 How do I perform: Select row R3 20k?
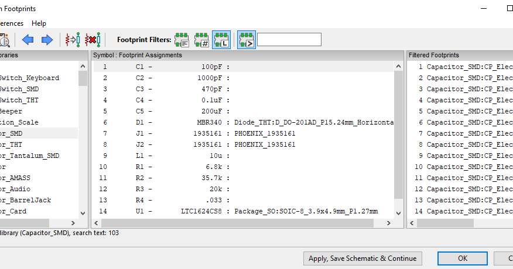[244, 189]
